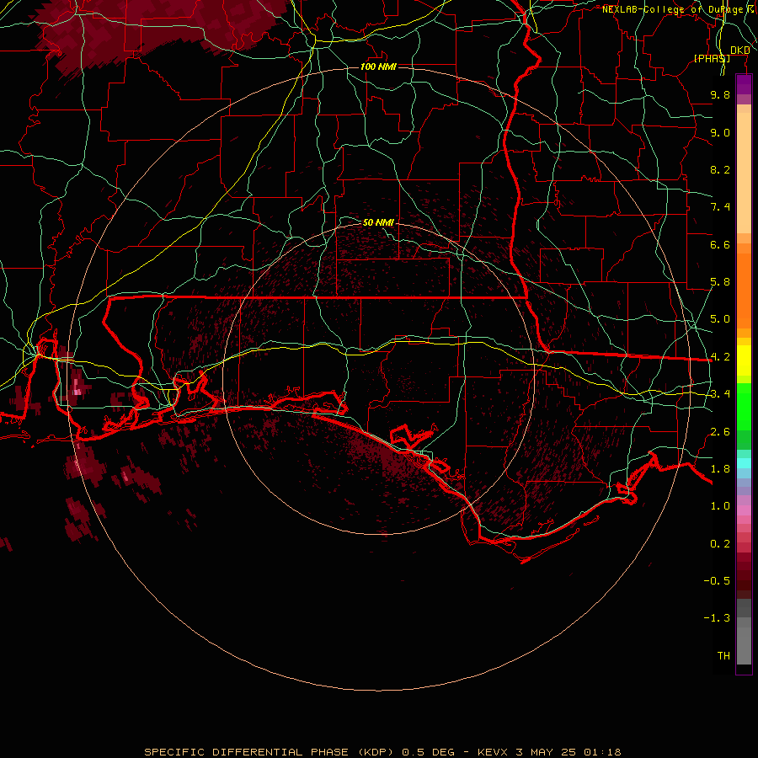The image size is (758, 758).
Task: Pick the gray swatch on the color bar
Action: (x=744, y=645)
